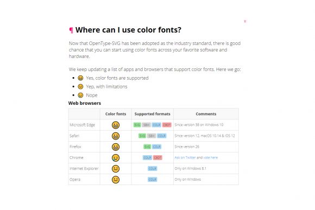Click the small pink mark at top right
This screenshot has height=210, width=315.
click(x=245, y=21)
